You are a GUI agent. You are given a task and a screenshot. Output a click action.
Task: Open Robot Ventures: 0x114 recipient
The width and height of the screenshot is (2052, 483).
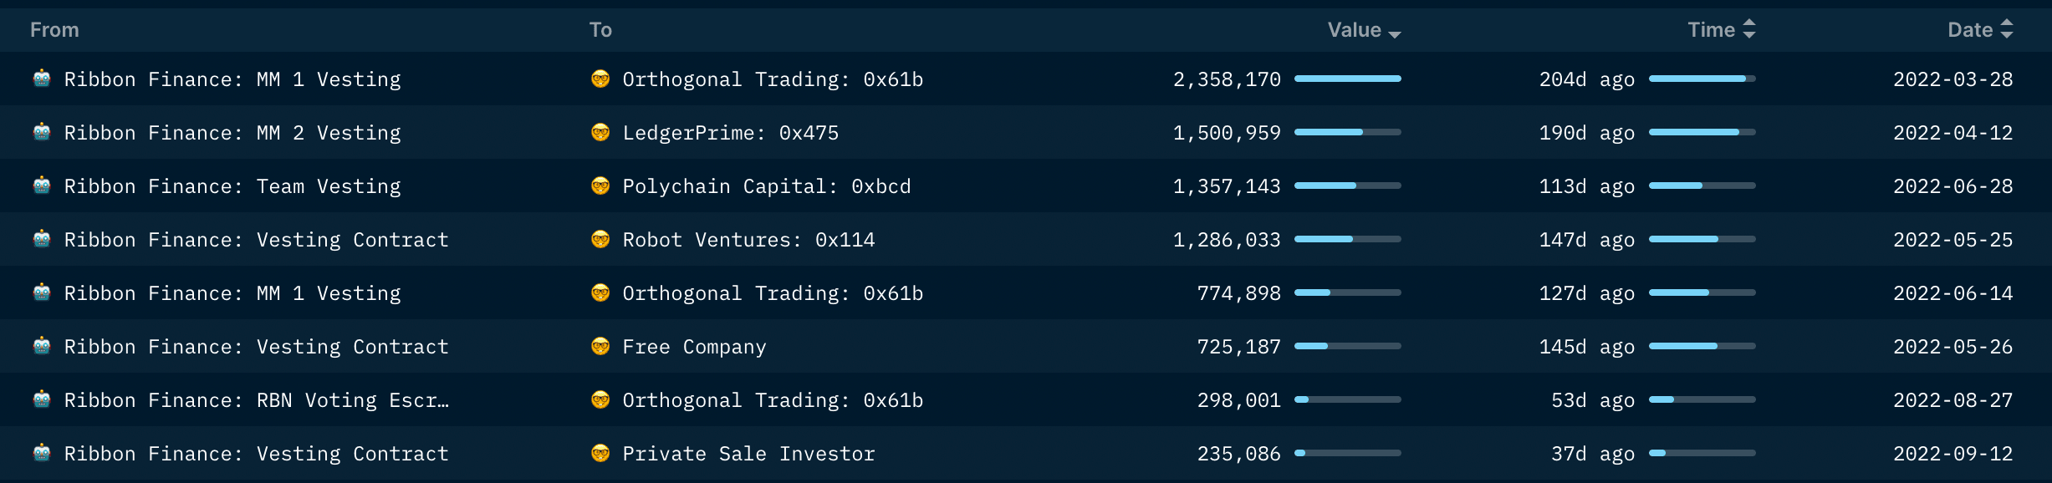coord(749,240)
